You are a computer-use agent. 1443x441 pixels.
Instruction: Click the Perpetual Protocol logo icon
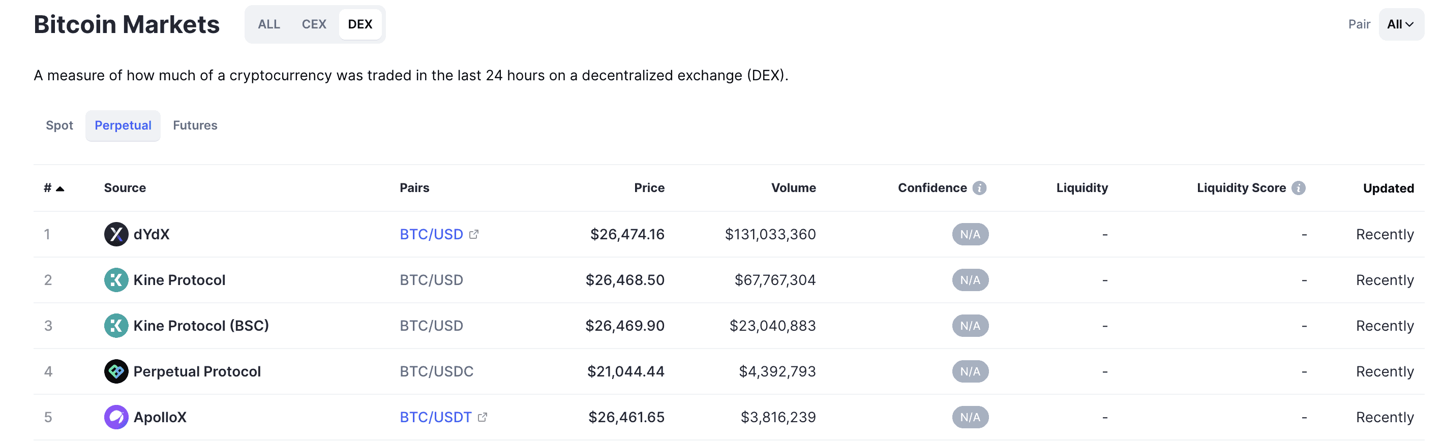click(116, 371)
